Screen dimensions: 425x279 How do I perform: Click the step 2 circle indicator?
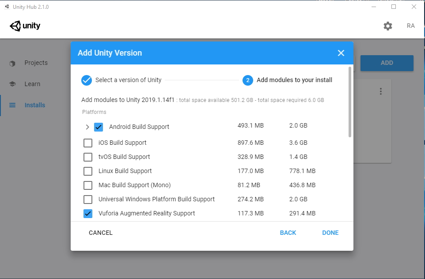(x=248, y=80)
